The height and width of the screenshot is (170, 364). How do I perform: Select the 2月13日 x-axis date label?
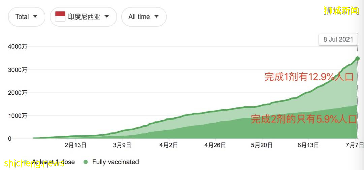(75, 145)
